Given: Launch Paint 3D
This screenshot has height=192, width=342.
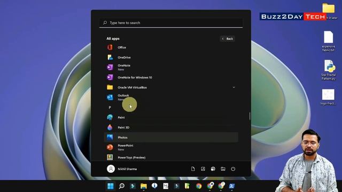Looking at the screenshot, I should click(171, 127).
